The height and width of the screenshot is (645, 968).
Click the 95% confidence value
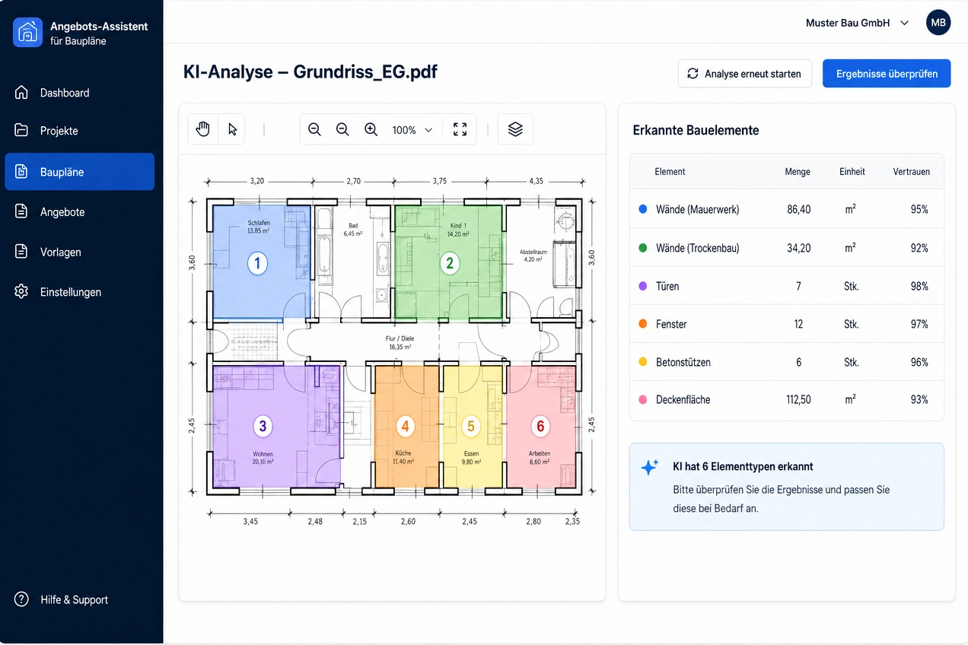pyautogui.click(x=919, y=209)
